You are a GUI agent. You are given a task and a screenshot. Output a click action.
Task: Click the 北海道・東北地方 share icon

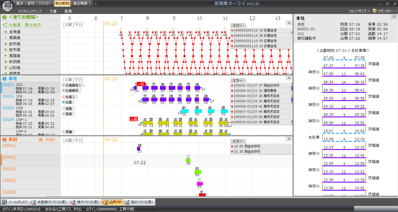pyautogui.click(x=5, y=25)
